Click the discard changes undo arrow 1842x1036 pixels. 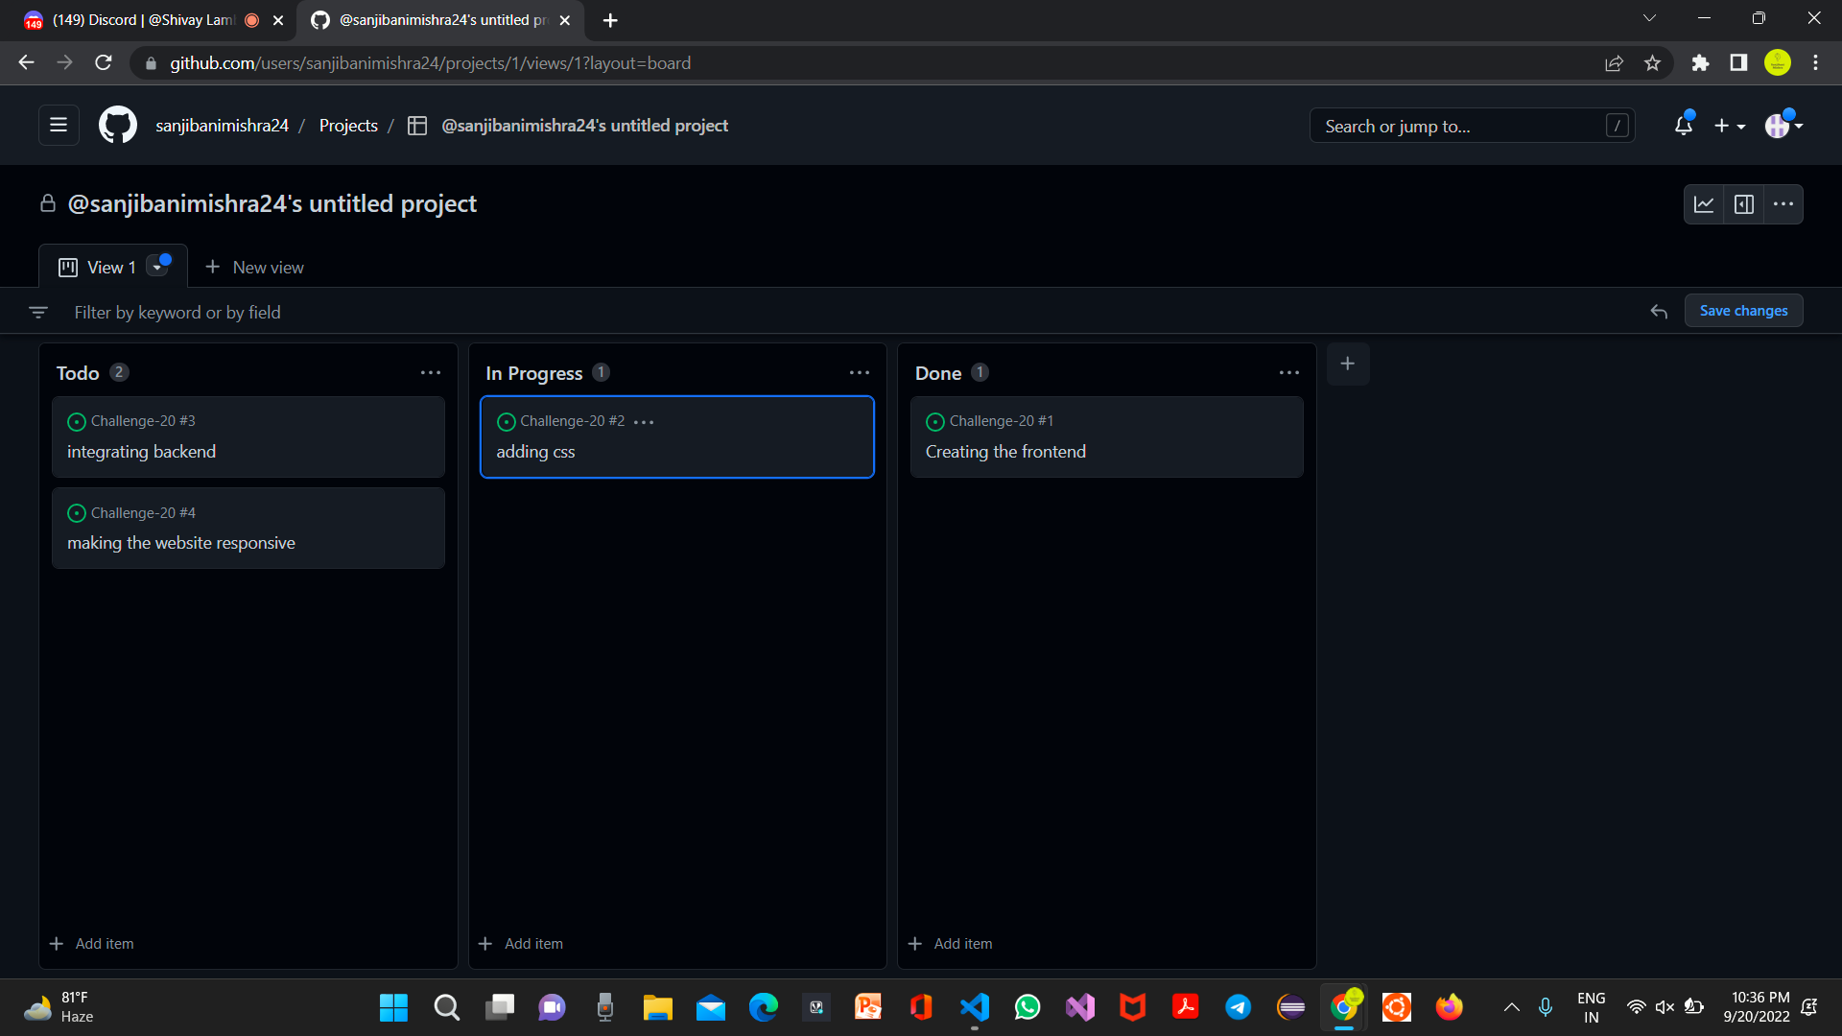click(x=1659, y=312)
